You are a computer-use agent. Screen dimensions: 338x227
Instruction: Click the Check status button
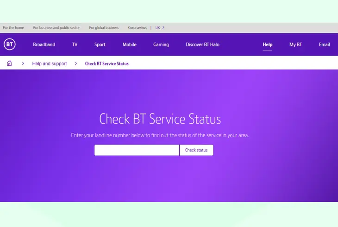[196, 150]
